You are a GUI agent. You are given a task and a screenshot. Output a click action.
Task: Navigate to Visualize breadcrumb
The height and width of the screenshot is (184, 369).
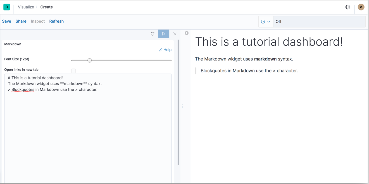pos(26,7)
